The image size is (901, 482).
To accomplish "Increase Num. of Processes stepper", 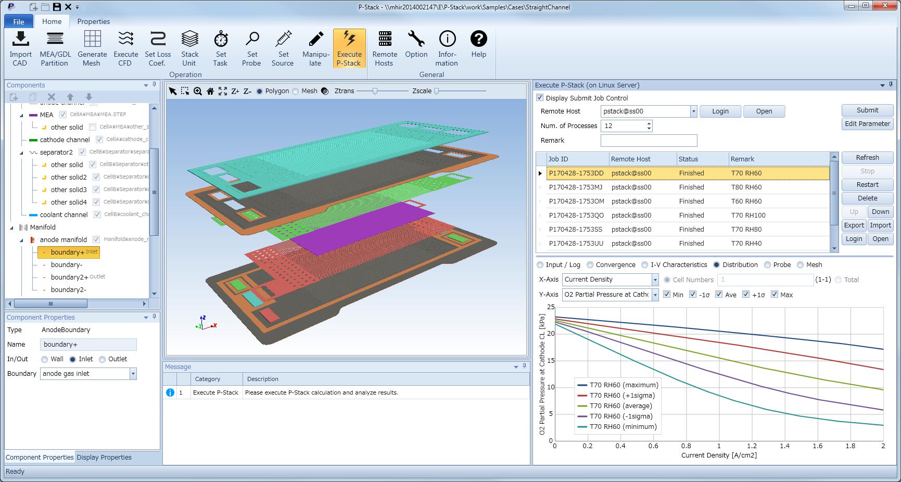I will (649, 123).
